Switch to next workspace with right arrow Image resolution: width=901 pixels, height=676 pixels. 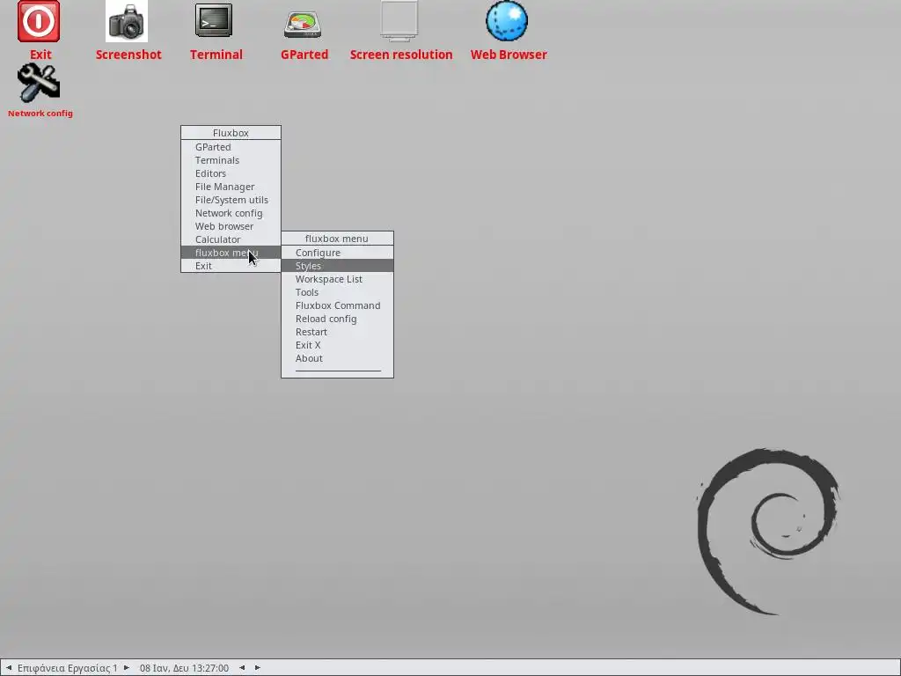click(127, 668)
